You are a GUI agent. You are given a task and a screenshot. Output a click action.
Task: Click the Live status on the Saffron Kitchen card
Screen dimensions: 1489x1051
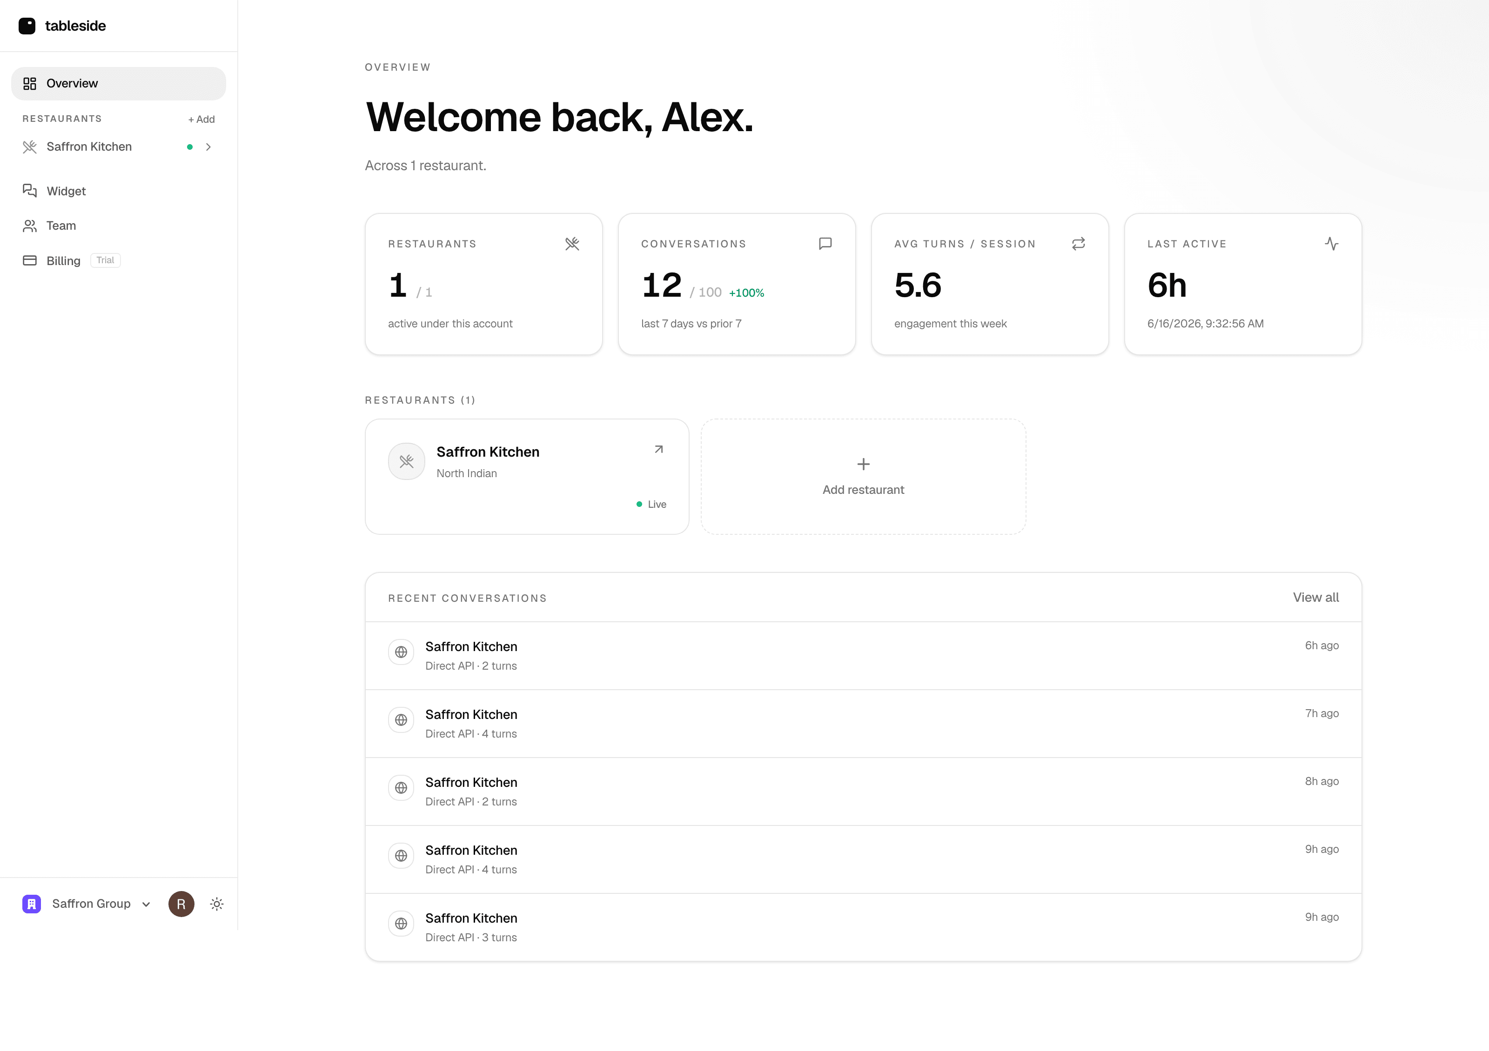(651, 504)
